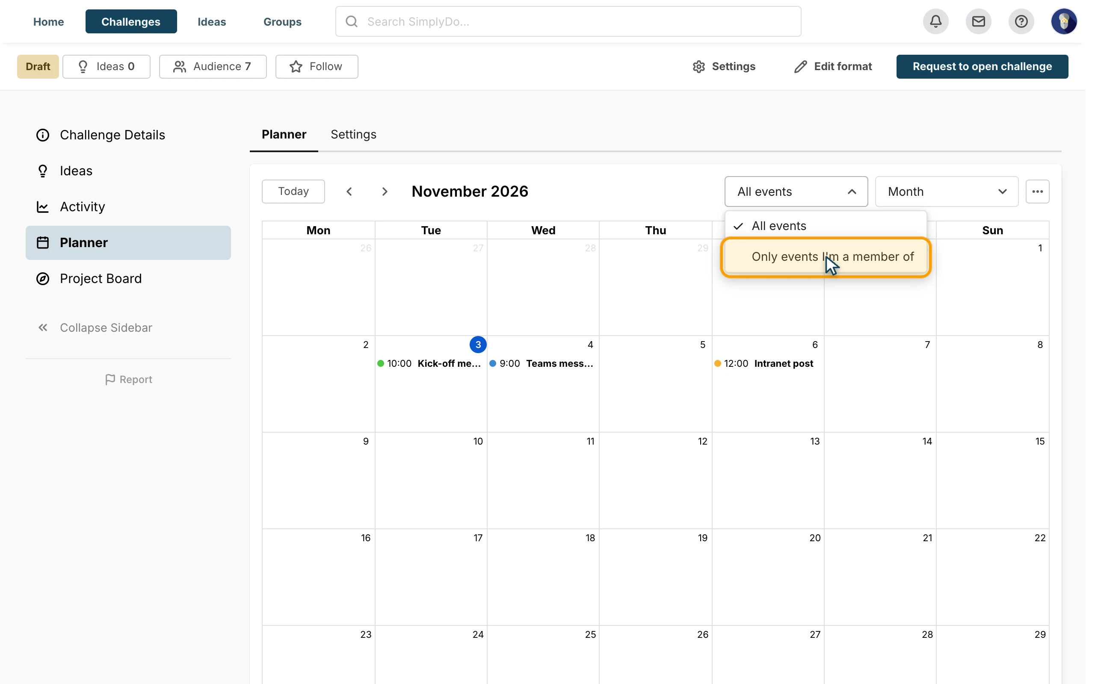
Task: Open Ideas 0 count button
Action: point(107,67)
